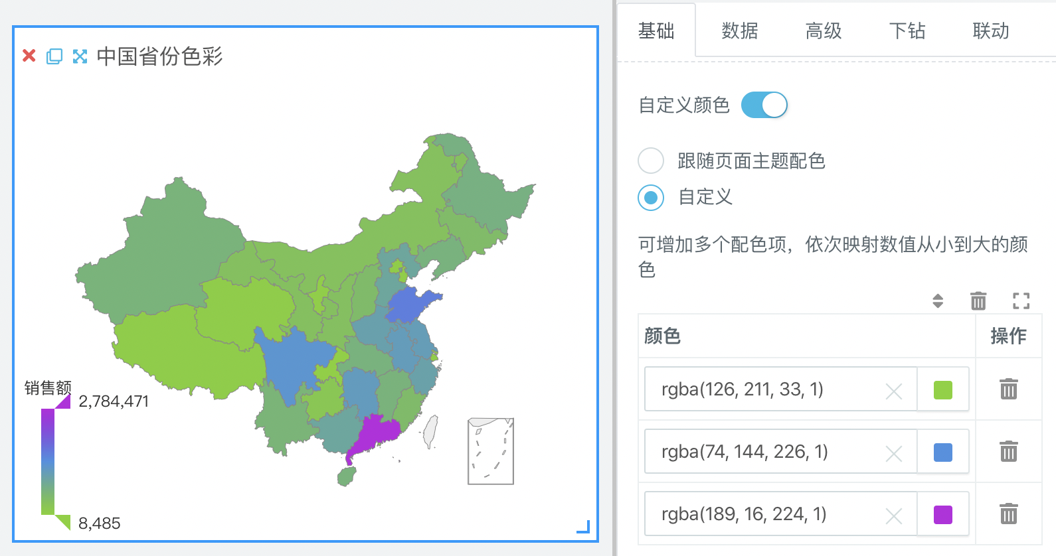Select the 自定义 radio option
The width and height of the screenshot is (1056, 556).
(x=651, y=197)
